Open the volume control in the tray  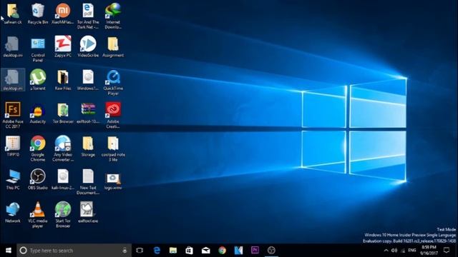click(x=394, y=251)
